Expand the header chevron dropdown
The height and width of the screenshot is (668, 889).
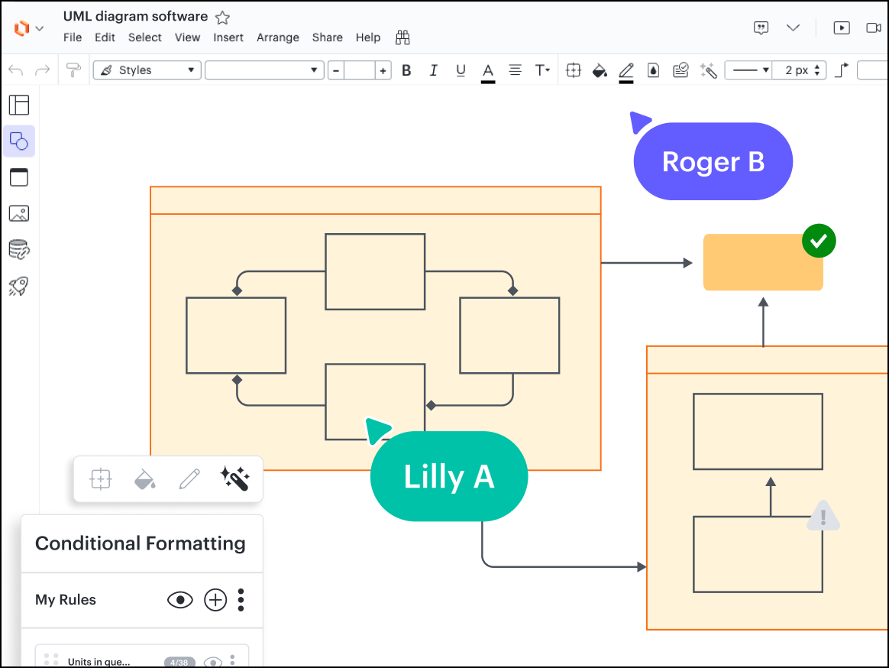(x=794, y=28)
